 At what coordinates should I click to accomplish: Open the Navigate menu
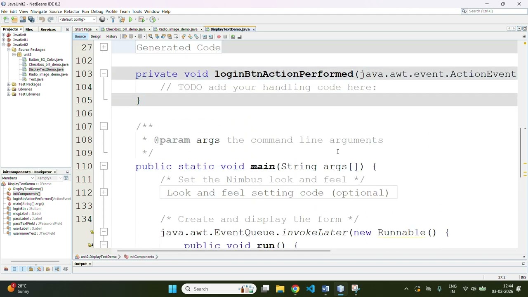(39, 12)
